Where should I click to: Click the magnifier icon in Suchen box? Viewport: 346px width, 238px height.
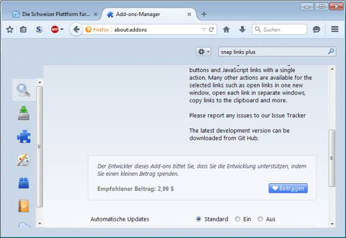(x=258, y=29)
